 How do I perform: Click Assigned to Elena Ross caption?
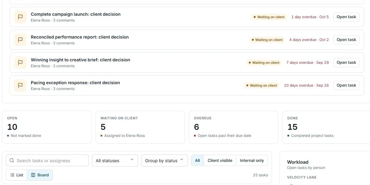[125, 136]
